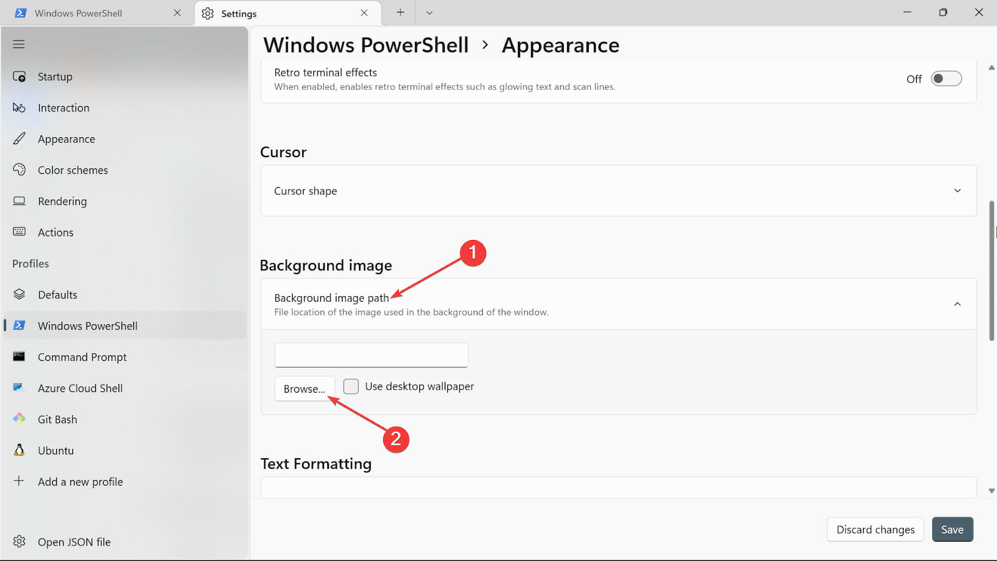Click Discard changes button
Screen dimensions: 997x561
(x=875, y=529)
